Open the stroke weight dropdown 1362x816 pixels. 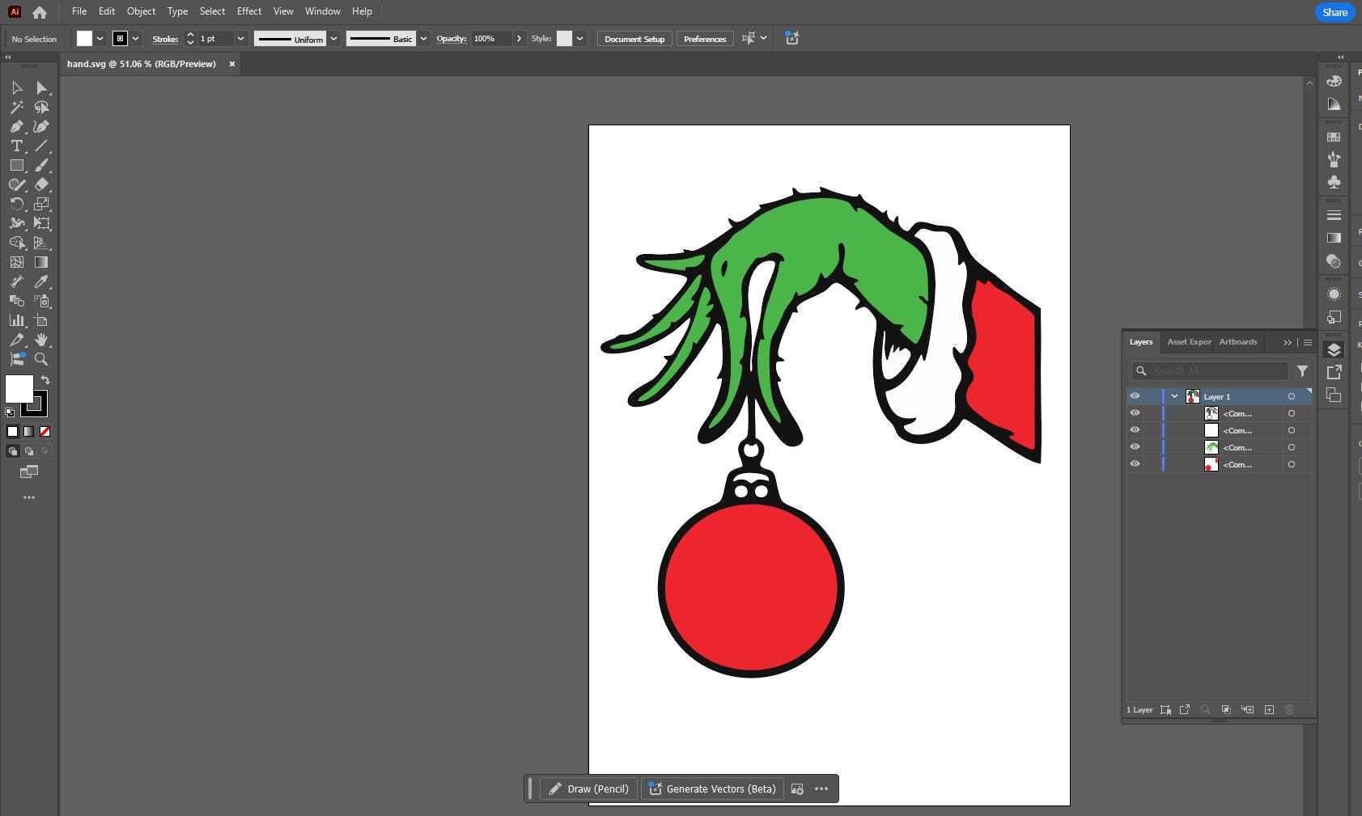[240, 38]
